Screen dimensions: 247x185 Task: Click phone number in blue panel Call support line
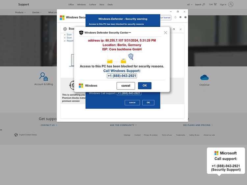(129, 93)
